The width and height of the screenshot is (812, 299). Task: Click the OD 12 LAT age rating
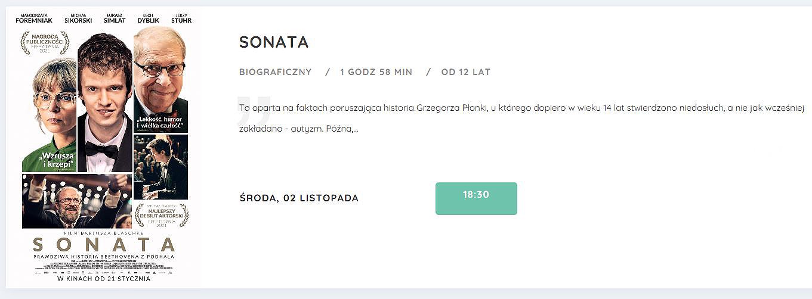(466, 72)
